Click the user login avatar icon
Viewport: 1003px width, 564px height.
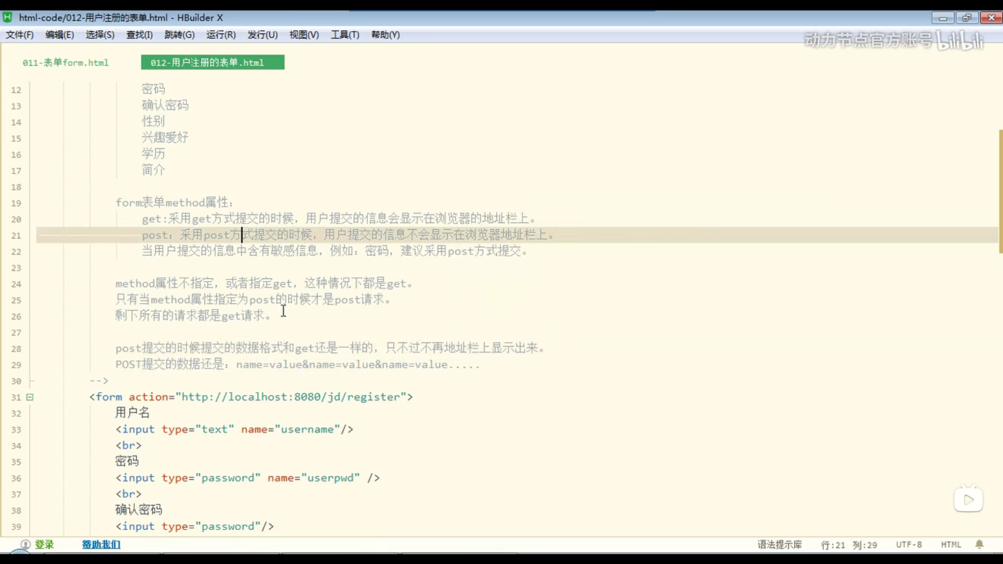point(25,544)
